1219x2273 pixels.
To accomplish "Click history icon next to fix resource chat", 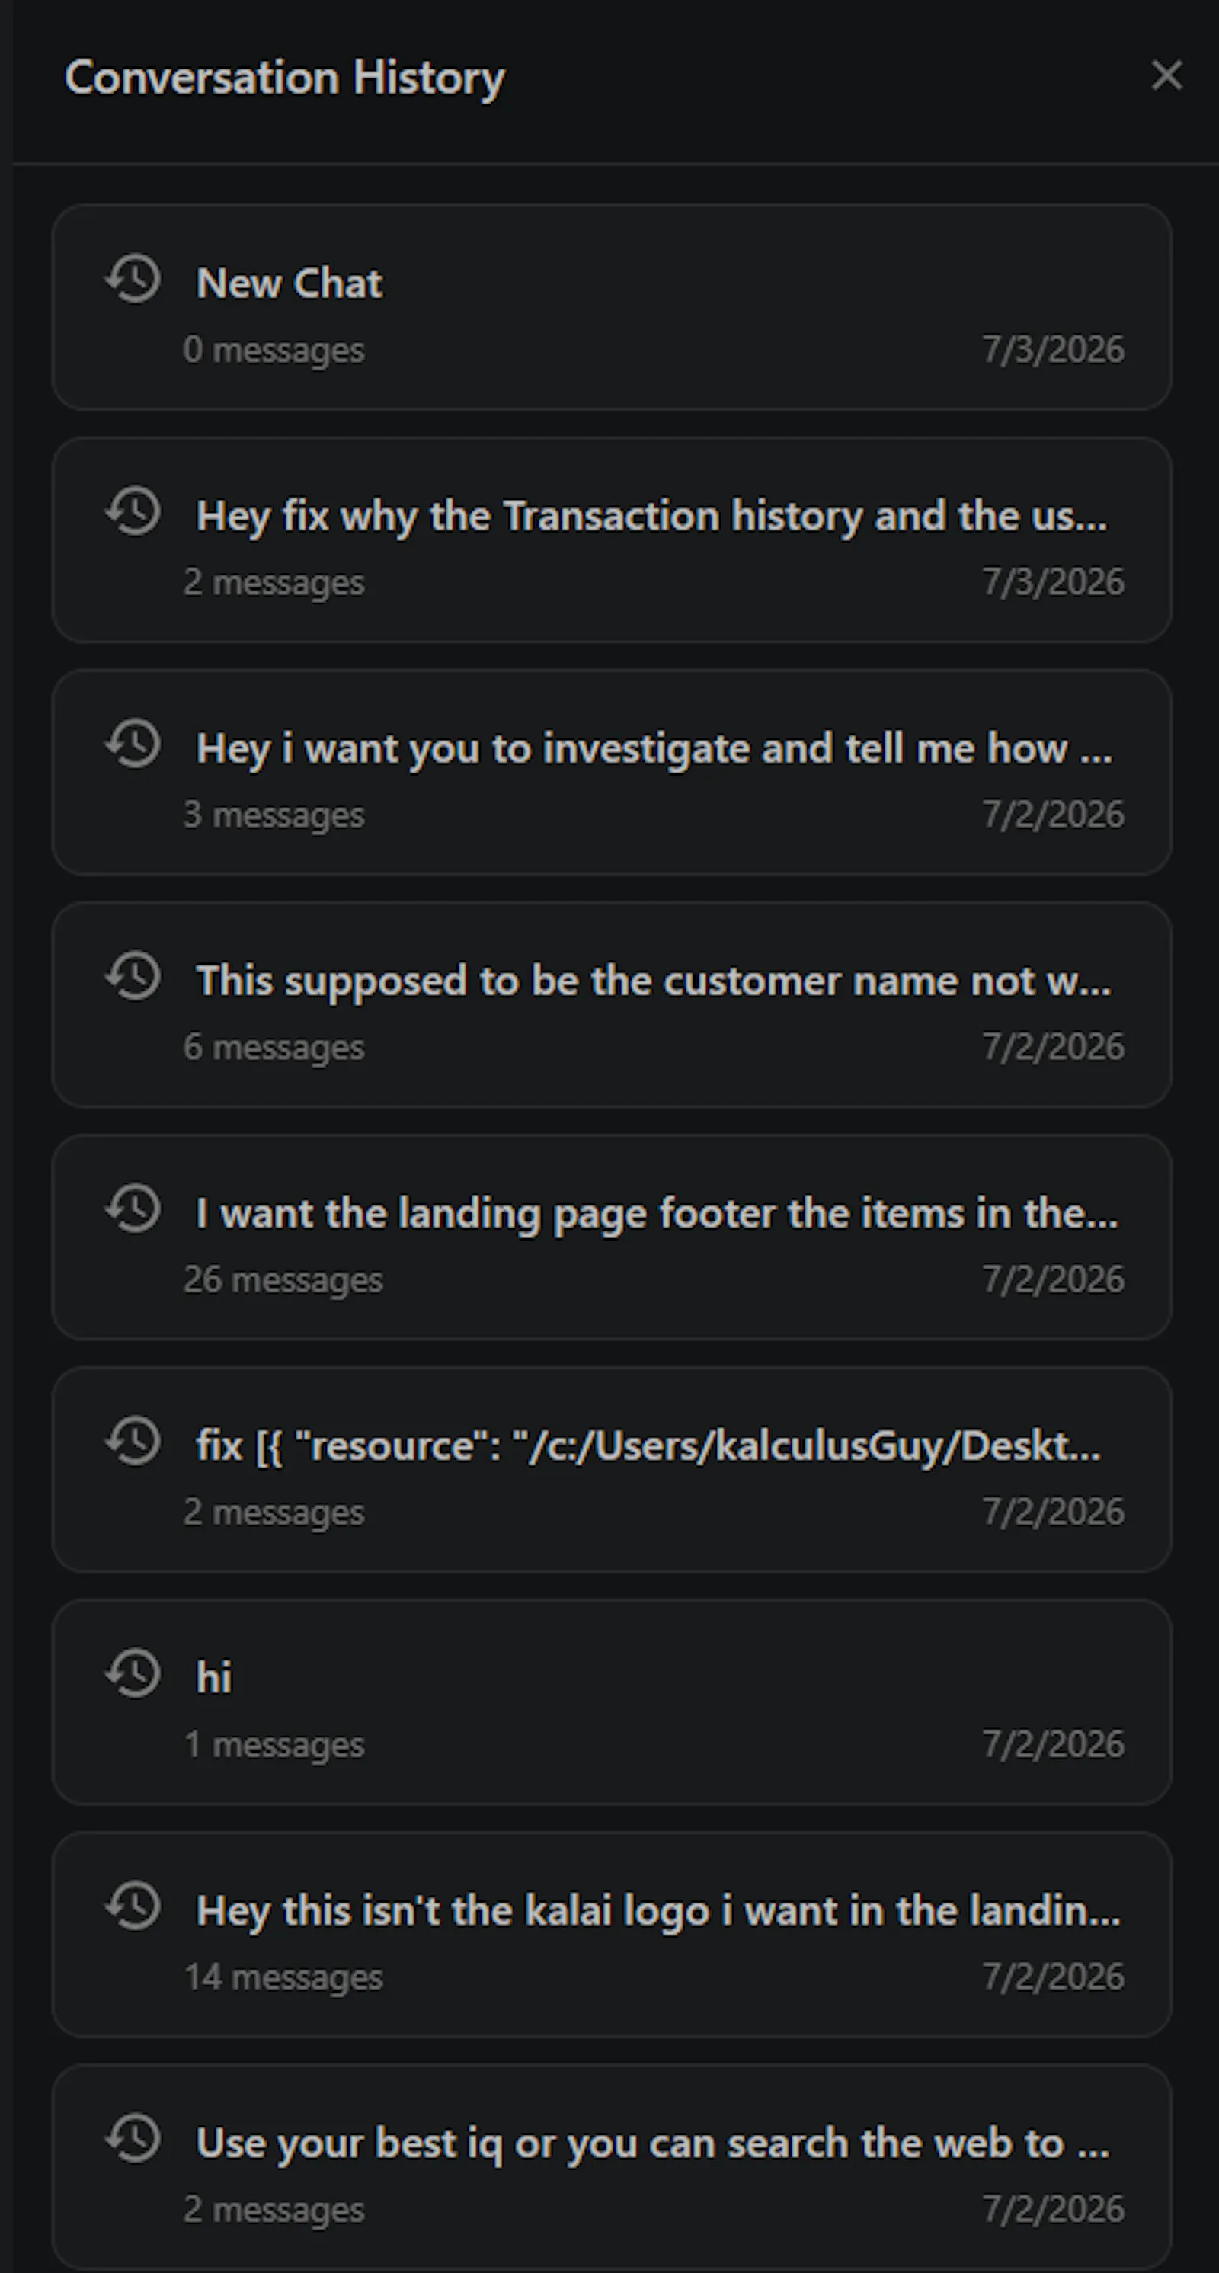I will [x=133, y=1441].
